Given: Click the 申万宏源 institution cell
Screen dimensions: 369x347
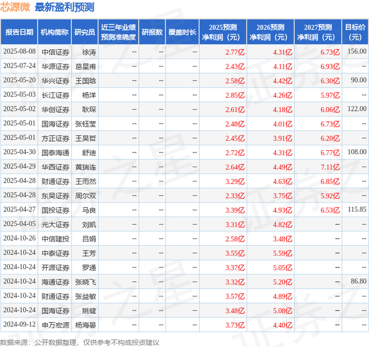Looking at the screenshot, I should (55, 325).
